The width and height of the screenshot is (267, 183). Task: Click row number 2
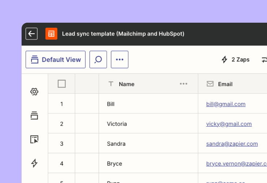tap(62, 124)
